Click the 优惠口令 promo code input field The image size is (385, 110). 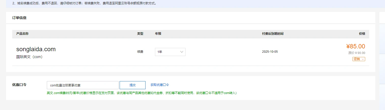point(82,85)
